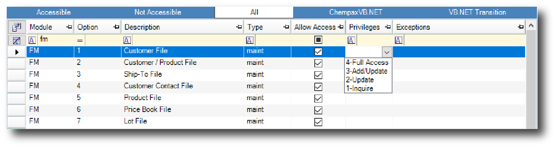Select the Ship-To File cell
Screen dimensions: 556x148
[182, 75]
